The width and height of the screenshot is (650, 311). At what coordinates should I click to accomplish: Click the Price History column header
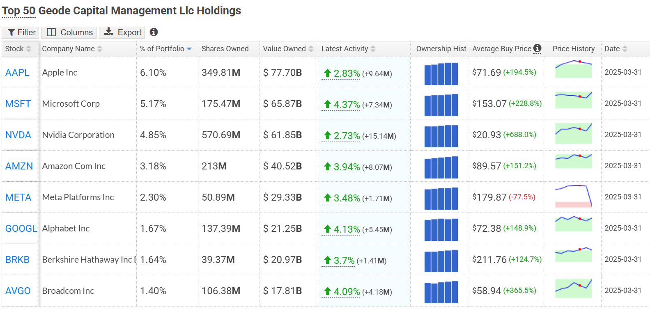click(x=573, y=49)
